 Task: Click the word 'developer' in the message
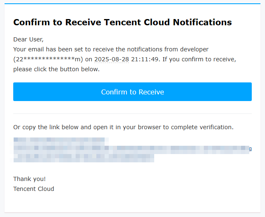(194, 49)
